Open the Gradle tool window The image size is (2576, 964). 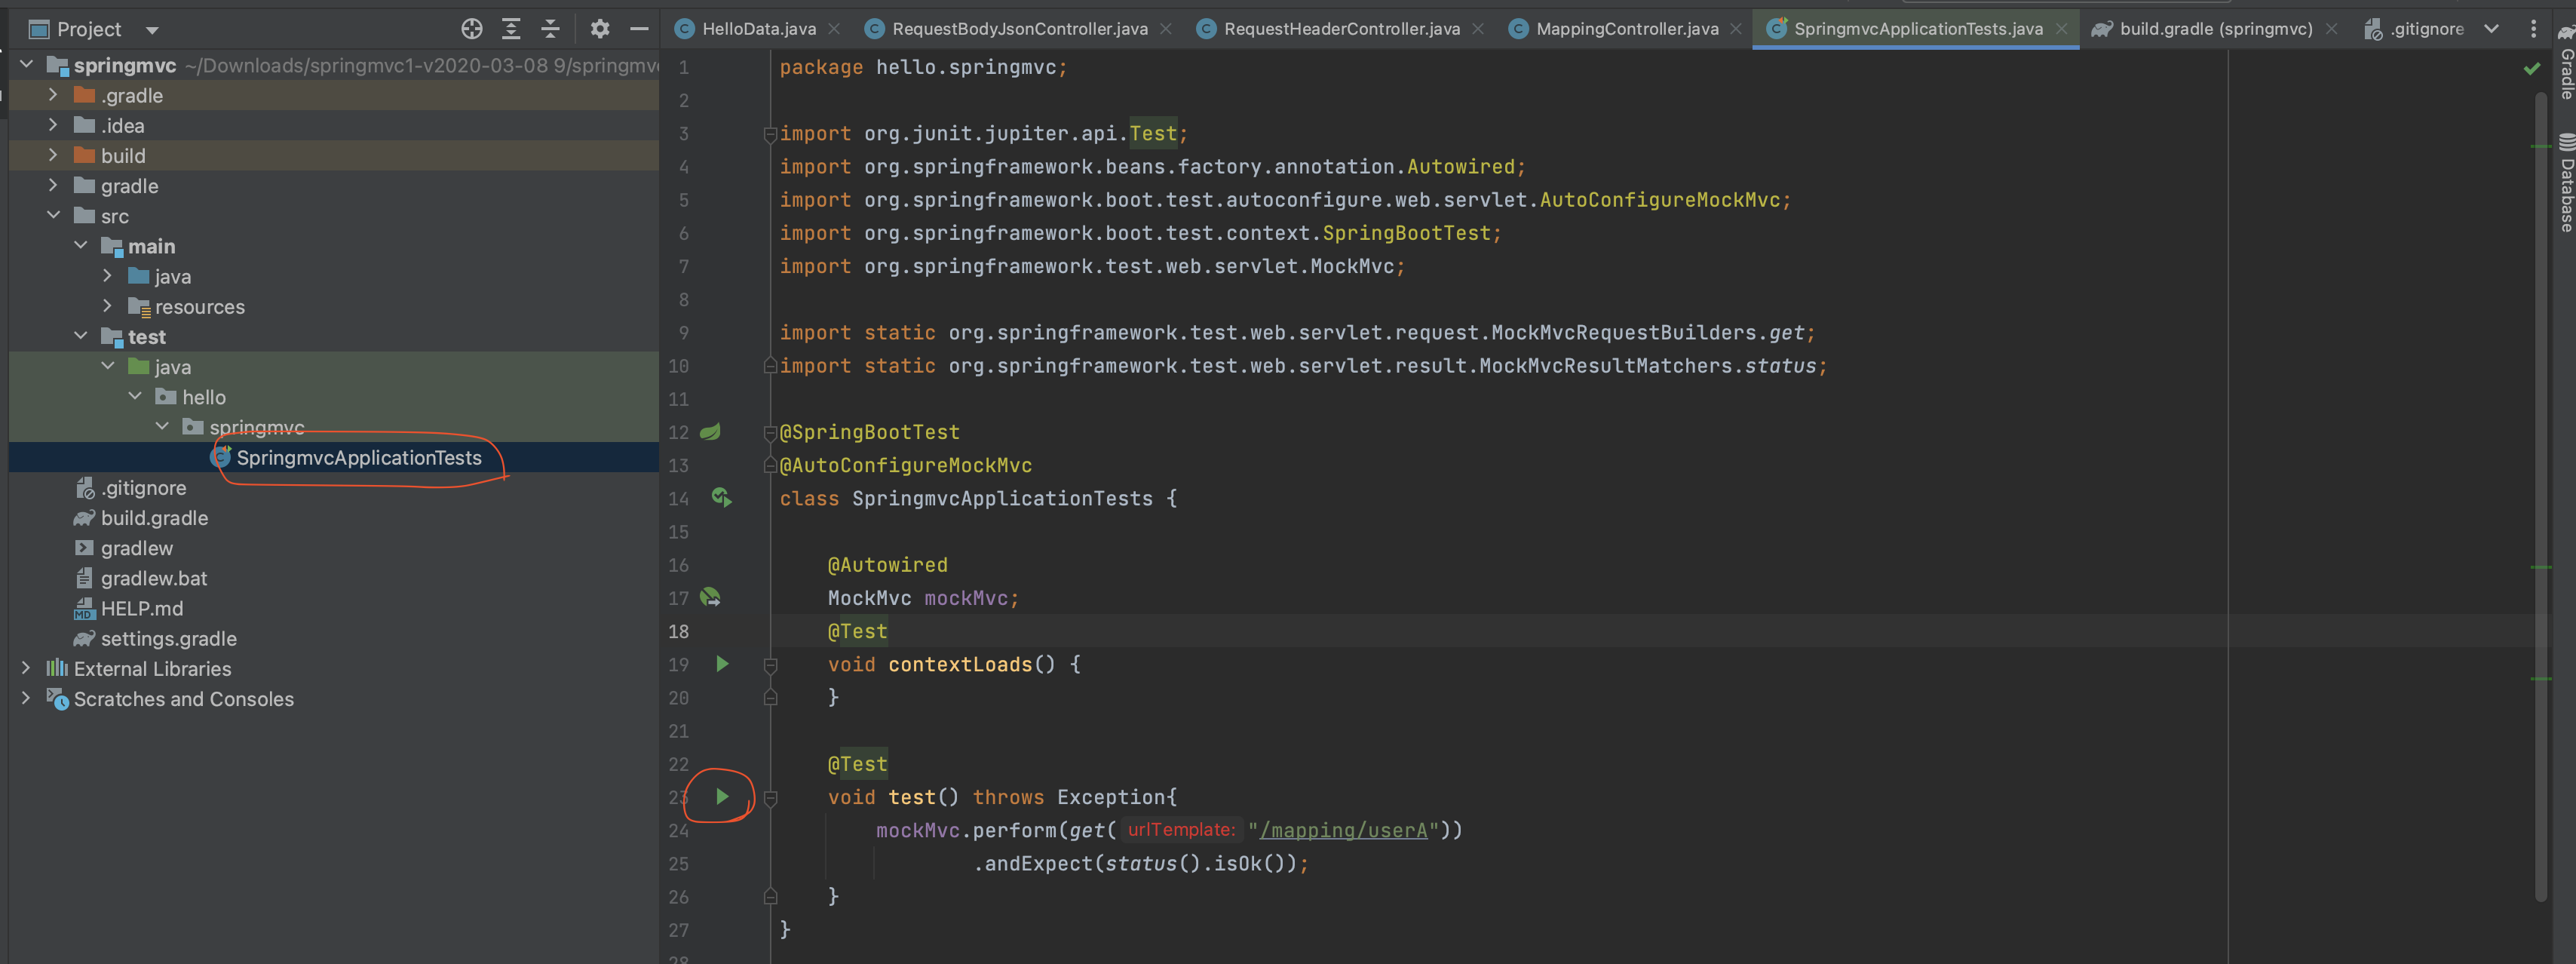(x=2566, y=62)
